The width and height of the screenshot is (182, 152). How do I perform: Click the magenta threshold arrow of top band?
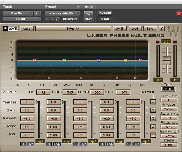click(142, 102)
